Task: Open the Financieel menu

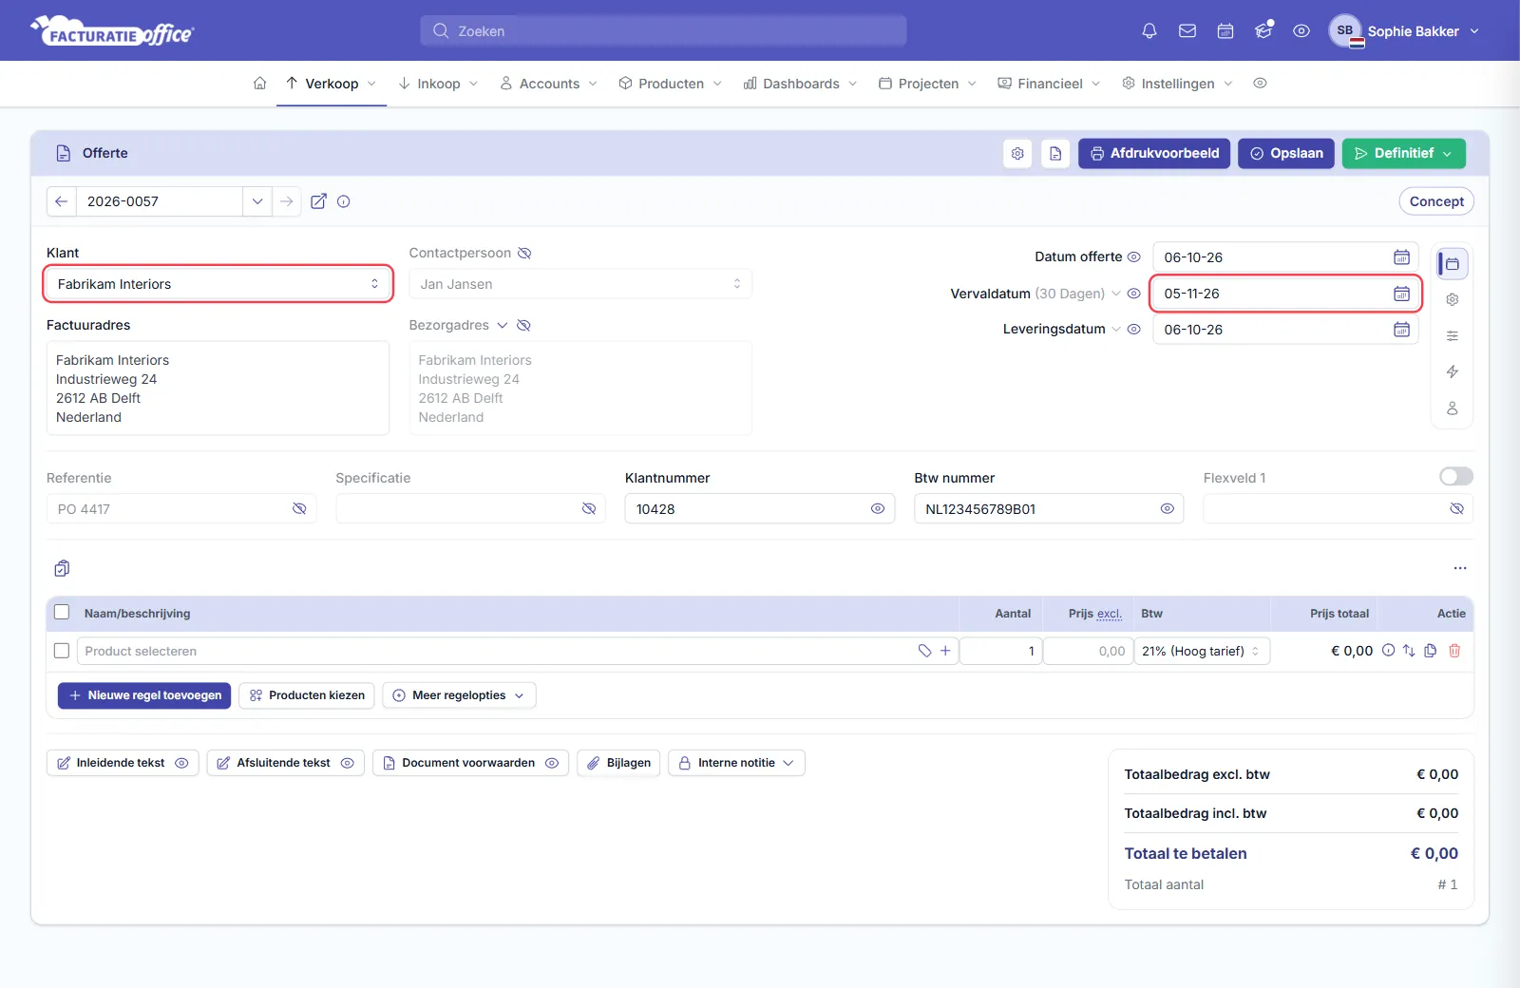Action: click(x=1050, y=84)
